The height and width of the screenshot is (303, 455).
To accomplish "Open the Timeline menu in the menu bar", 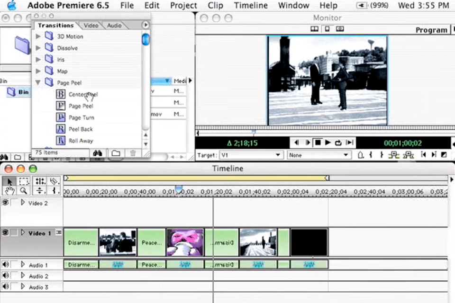I will point(250,6).
